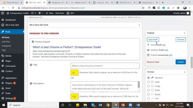Open Word from the taskbar
Viewport: 193px width, 108px height.
(138, 105)
